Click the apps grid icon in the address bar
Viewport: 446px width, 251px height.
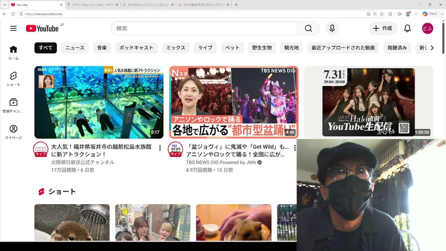click(x=369, y=14)
